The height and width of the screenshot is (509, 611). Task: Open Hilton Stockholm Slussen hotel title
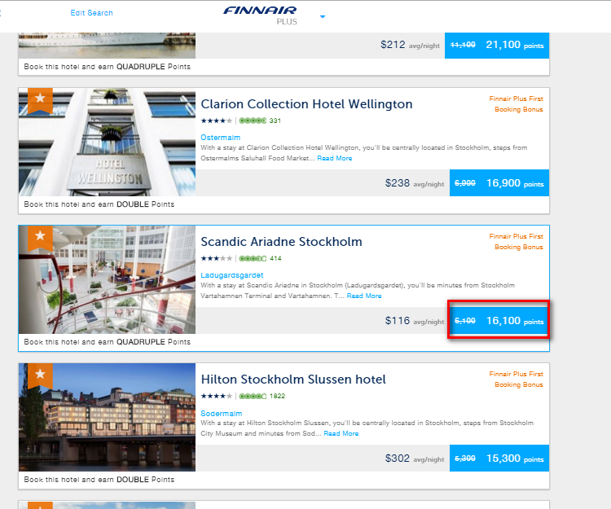click(293, 380)
